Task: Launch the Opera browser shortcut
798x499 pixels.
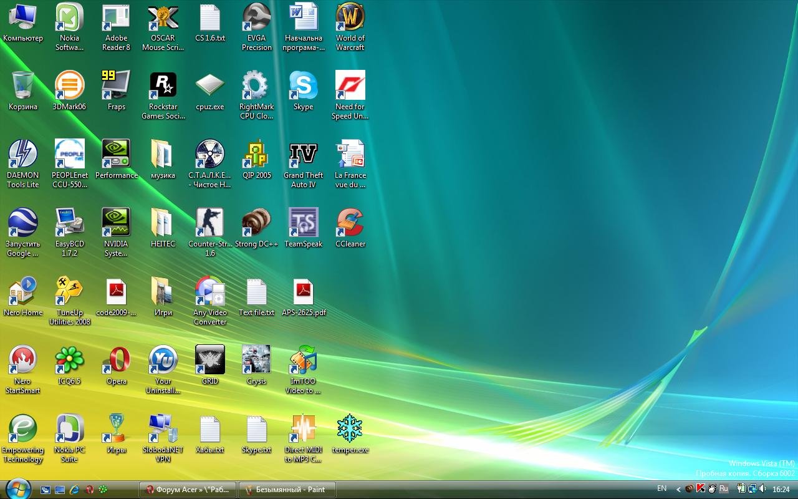Action: click(x=117, y=360)
